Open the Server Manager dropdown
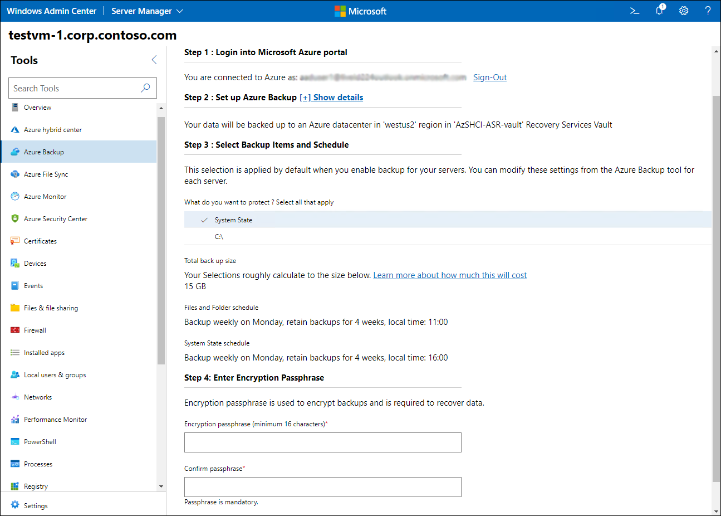The width and height of the screenshot is (721, 516). coord(147,11)
